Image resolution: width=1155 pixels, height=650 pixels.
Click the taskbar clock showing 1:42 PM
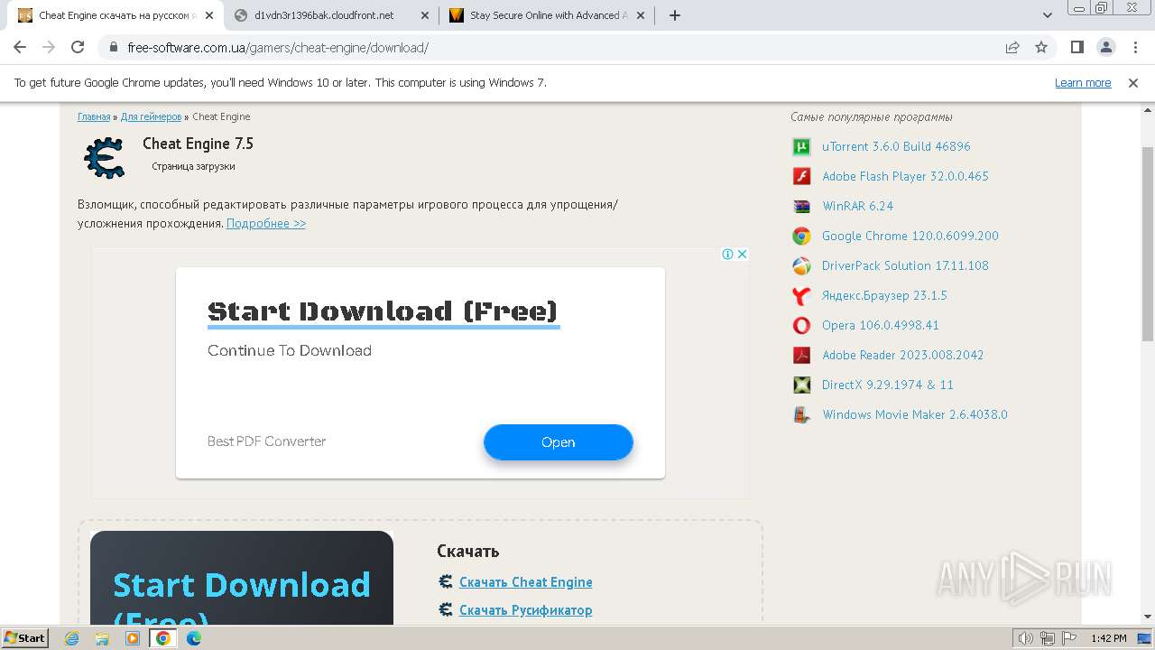coord(1108,638)
